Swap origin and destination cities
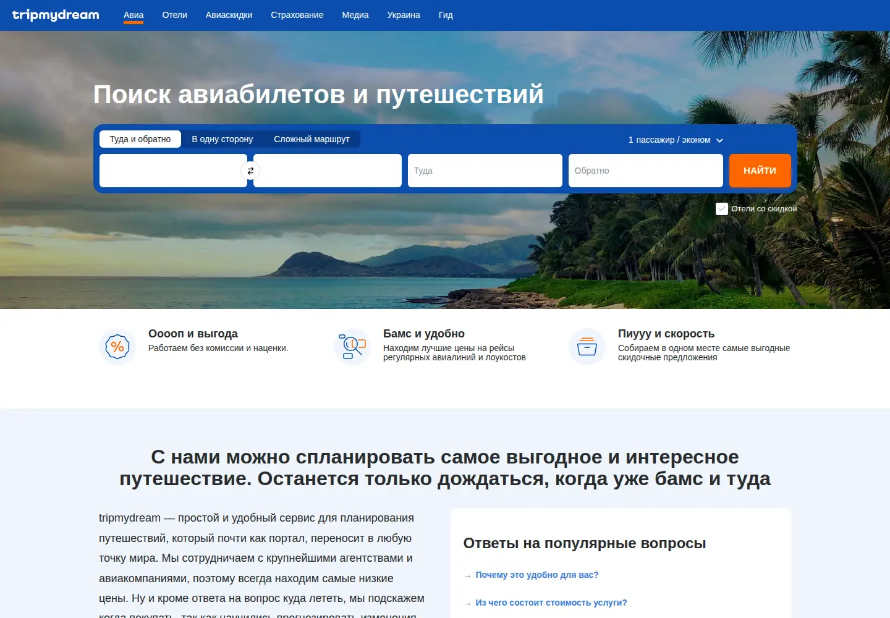This screenshot has height=618, width=890. coord(250,171)
